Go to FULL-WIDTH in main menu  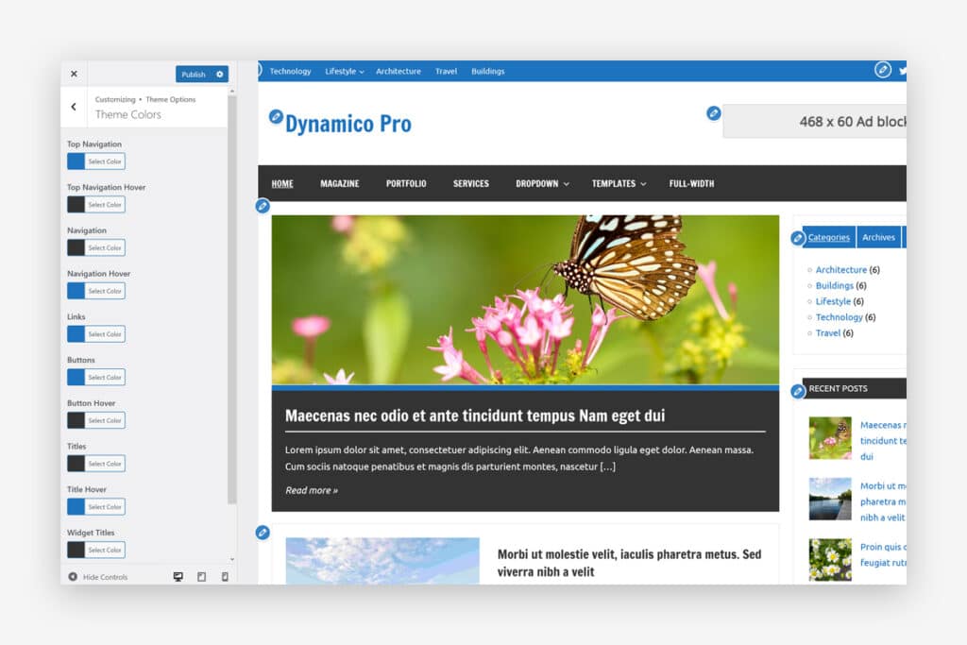(691, 184)
